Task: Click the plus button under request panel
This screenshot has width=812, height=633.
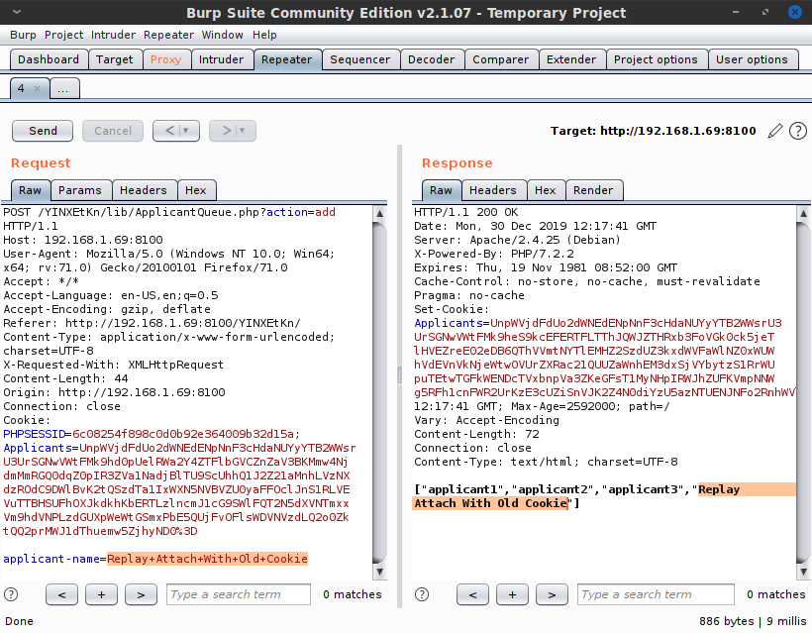Action: coord(101,594)
